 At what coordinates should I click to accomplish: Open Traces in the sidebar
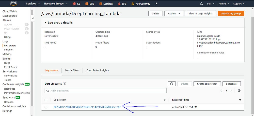point(8,80)
